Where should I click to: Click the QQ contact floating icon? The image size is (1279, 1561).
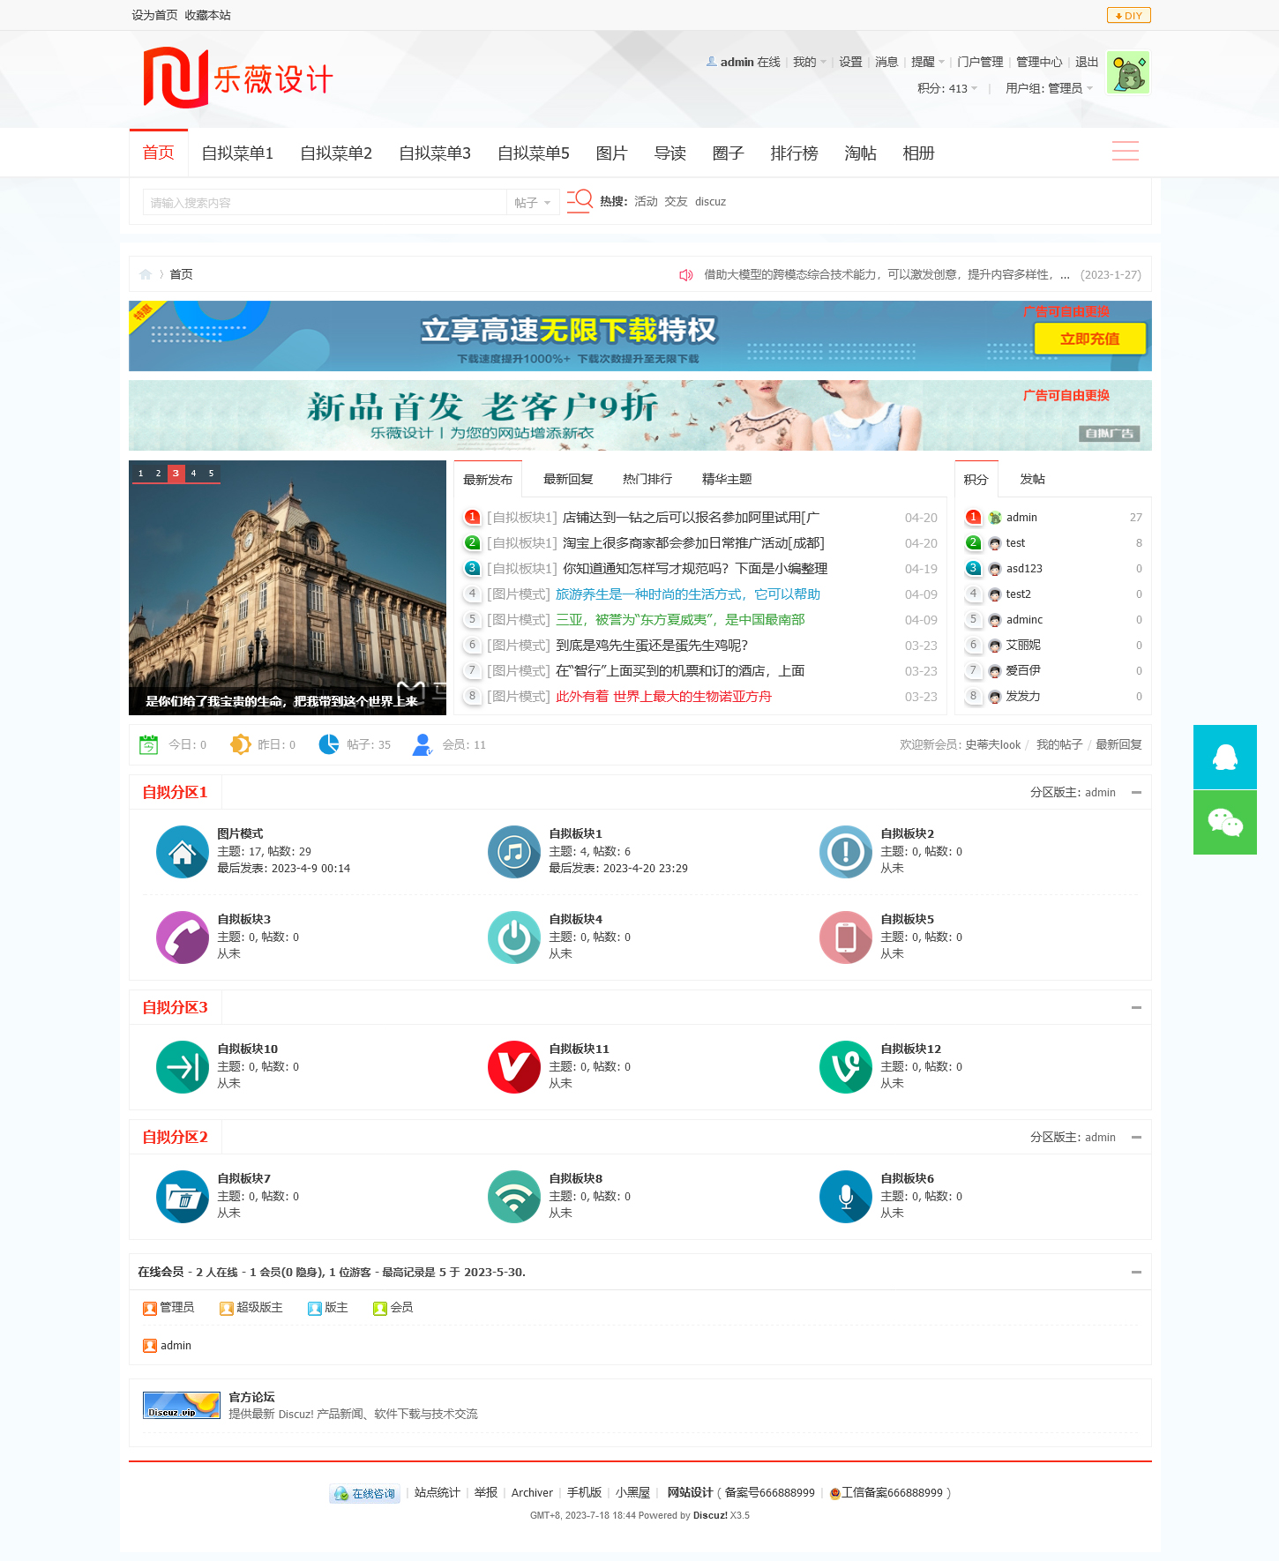(x=1224, y=757)
